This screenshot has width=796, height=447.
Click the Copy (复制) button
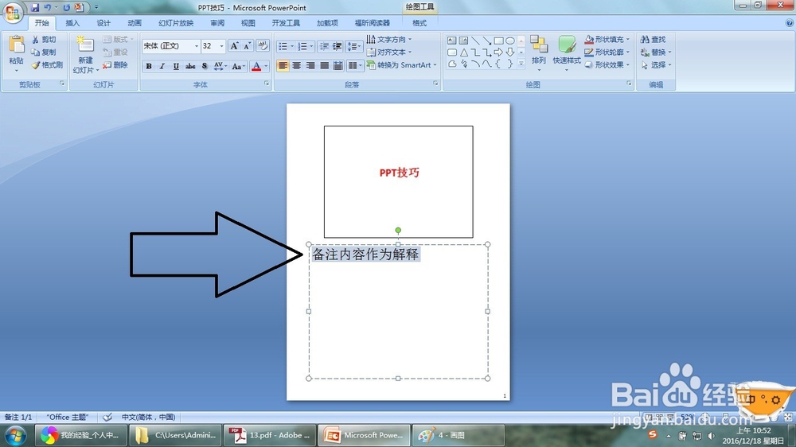(44, 52)
